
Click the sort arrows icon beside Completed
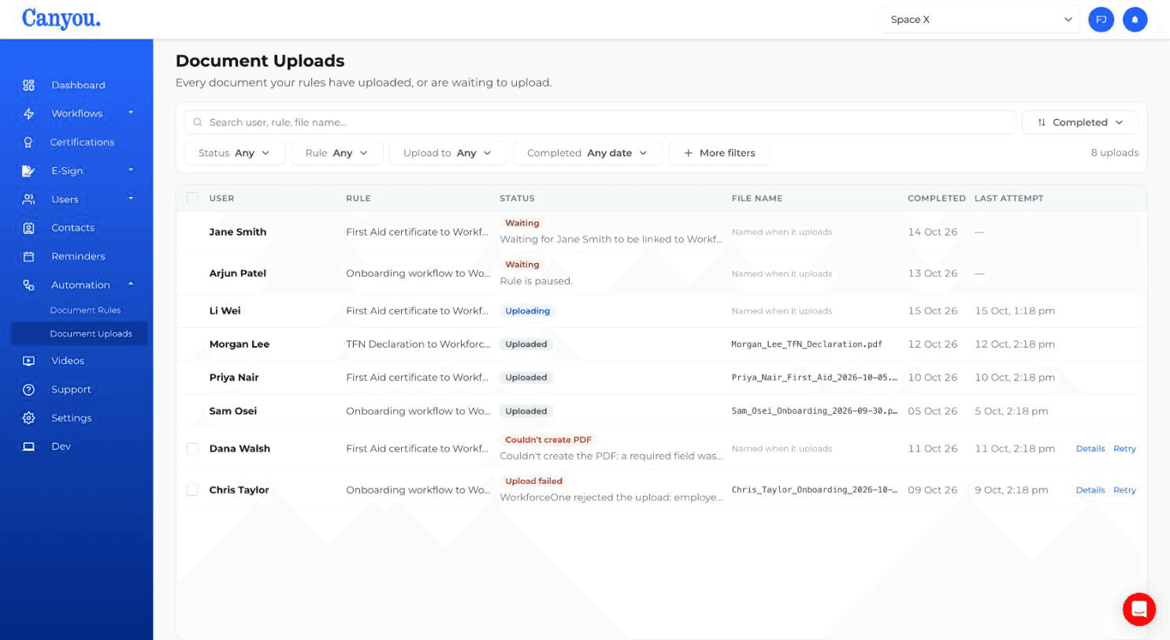(1042, 122)
